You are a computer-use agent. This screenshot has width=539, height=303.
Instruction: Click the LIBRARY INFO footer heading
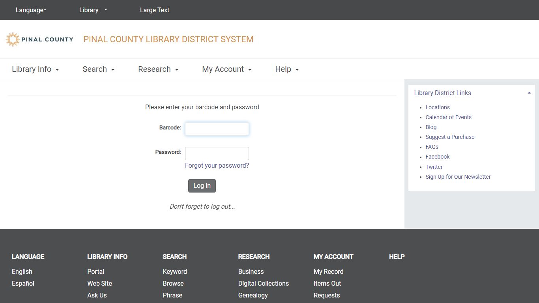pos(107,257)
